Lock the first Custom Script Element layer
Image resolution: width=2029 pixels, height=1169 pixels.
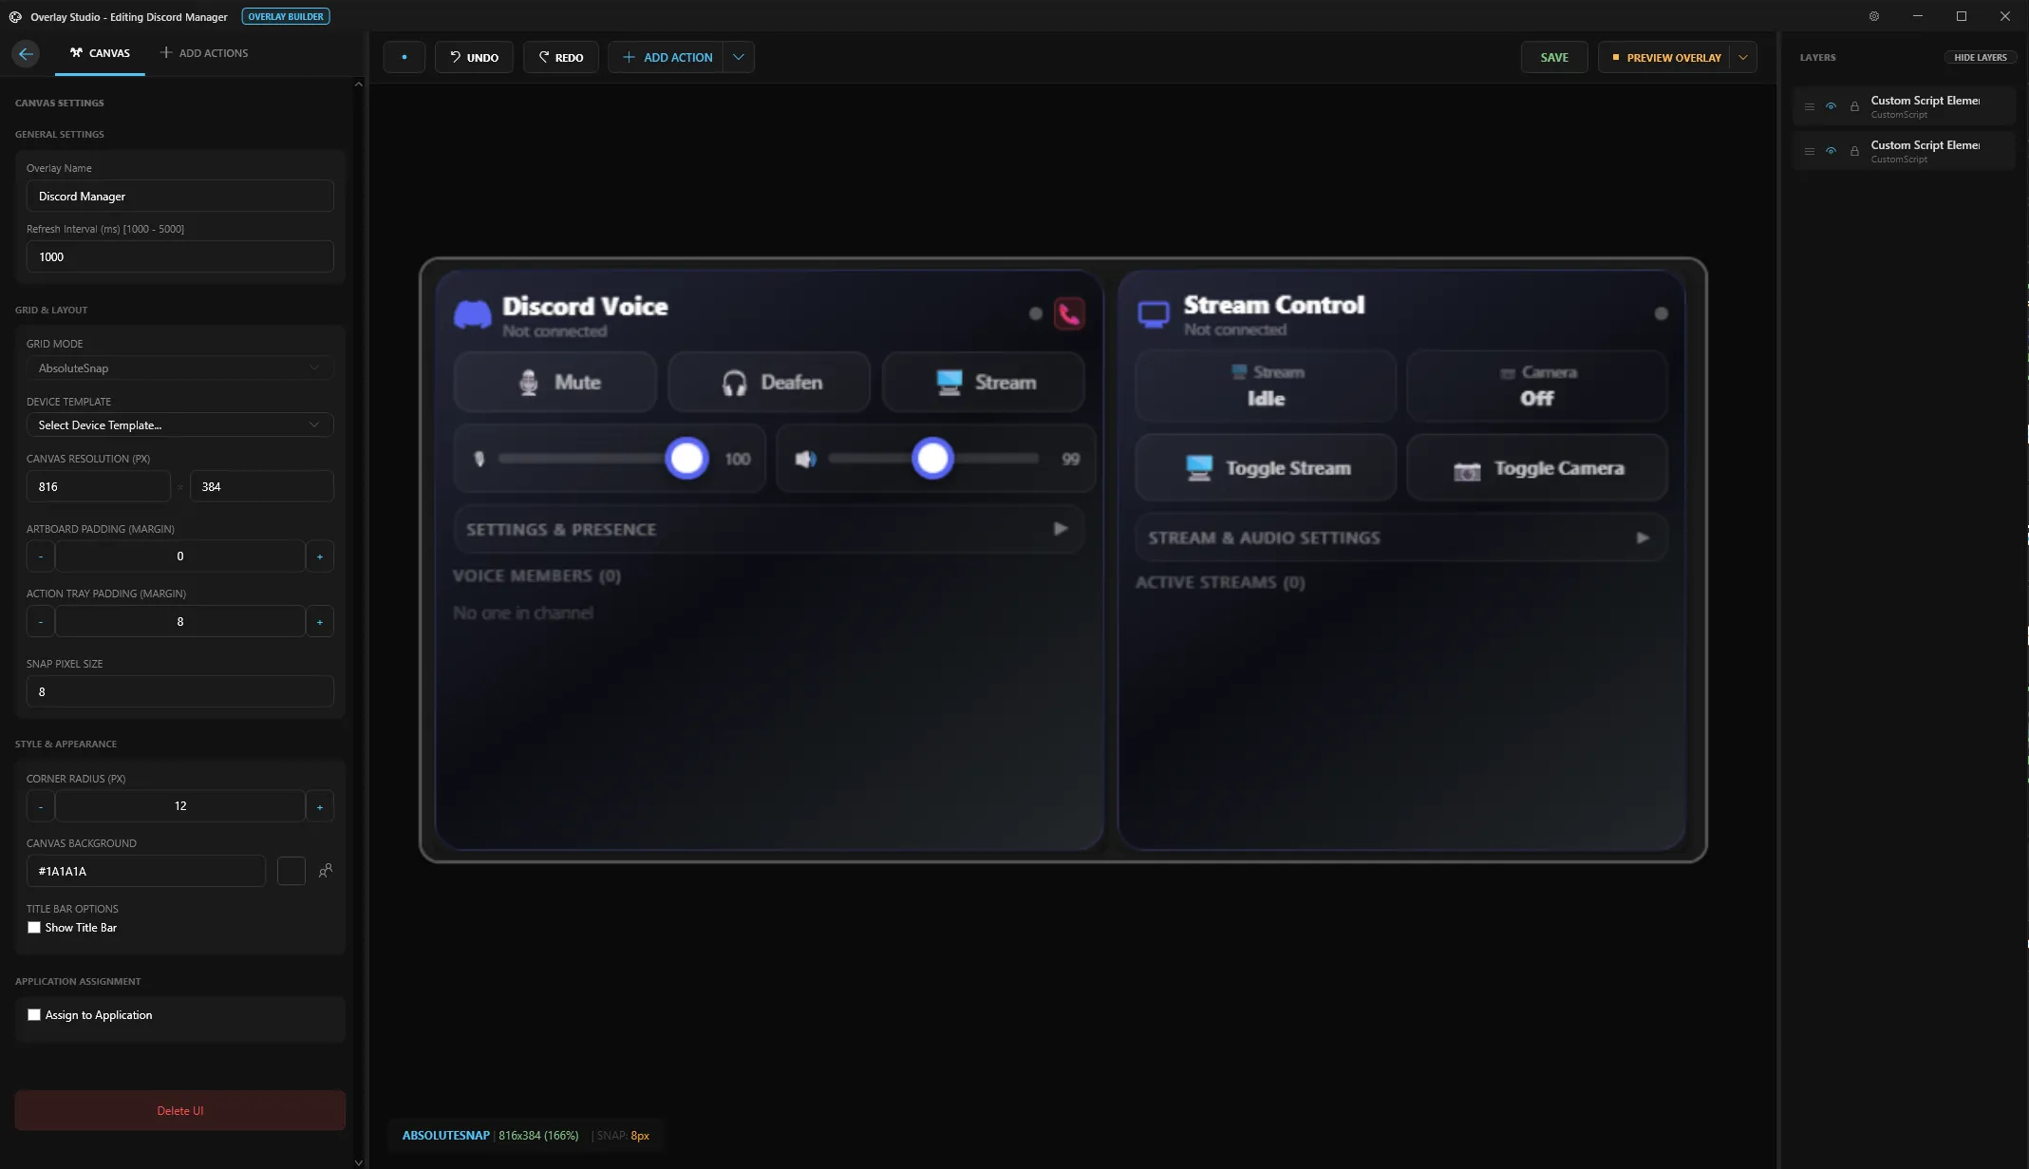pyautogui.click(x=1854, y=106)
